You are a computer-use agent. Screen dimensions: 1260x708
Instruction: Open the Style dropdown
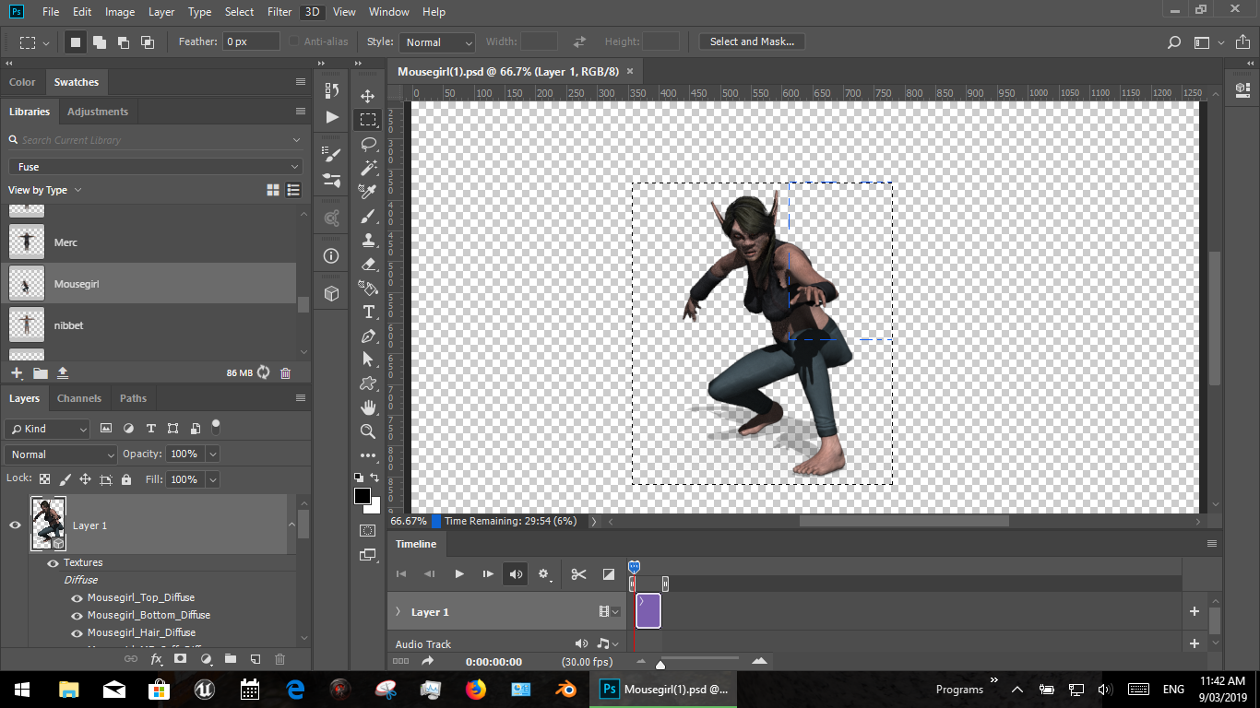[436, 42]
